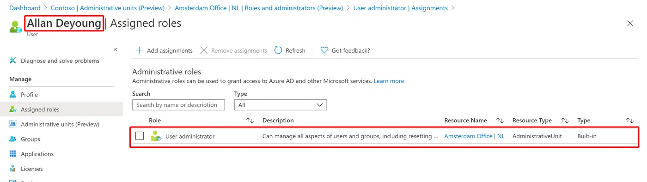Open Licenses menu item
The image size is (647, 182).
point(32,169)
